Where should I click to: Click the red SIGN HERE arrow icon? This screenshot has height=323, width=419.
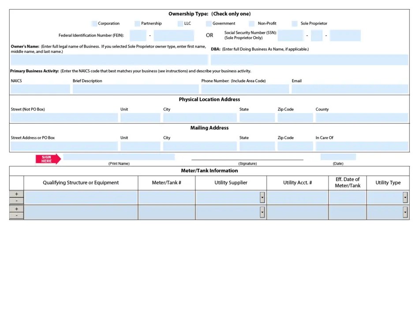48,158
